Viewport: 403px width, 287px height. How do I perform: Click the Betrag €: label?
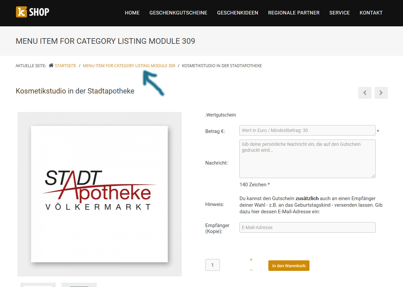pyautogui.click(x=215, y=131)
